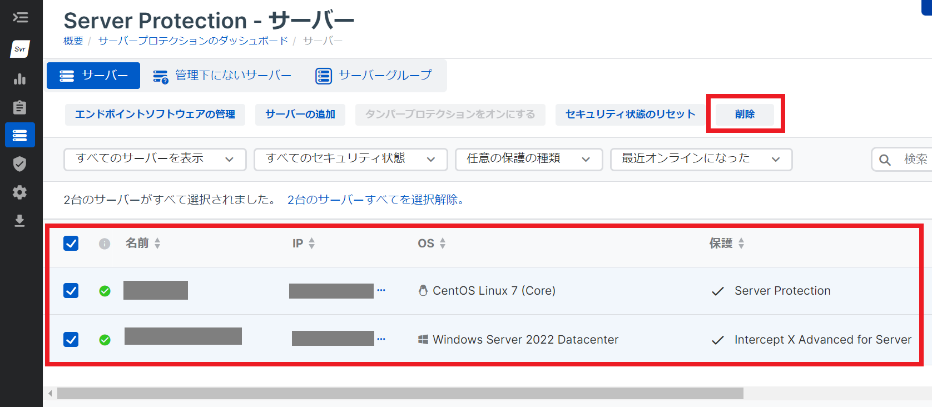The width and height of the screenshot is (932, 407).
Task: Click the info icon in table header
Action: (x=105, y=244)
